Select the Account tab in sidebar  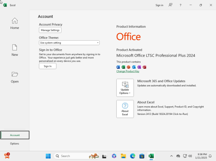pos(15,135)
